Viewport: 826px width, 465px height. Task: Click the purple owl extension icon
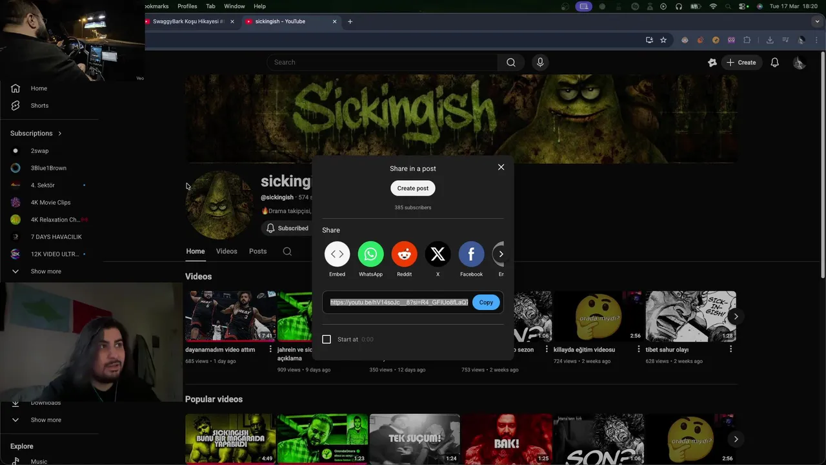coord(731,40)
